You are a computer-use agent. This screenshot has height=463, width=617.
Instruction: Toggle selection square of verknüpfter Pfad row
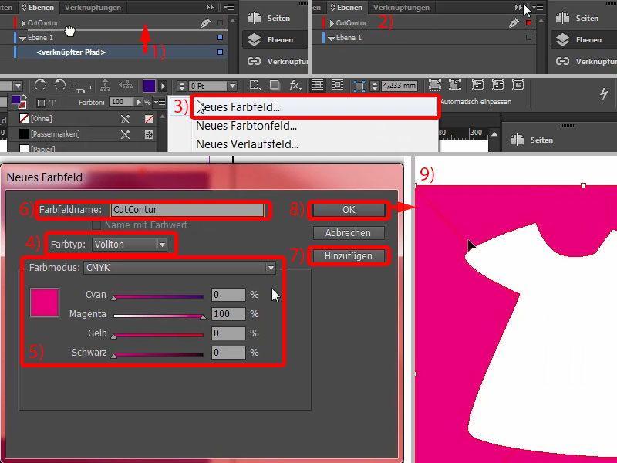point(221,52)
